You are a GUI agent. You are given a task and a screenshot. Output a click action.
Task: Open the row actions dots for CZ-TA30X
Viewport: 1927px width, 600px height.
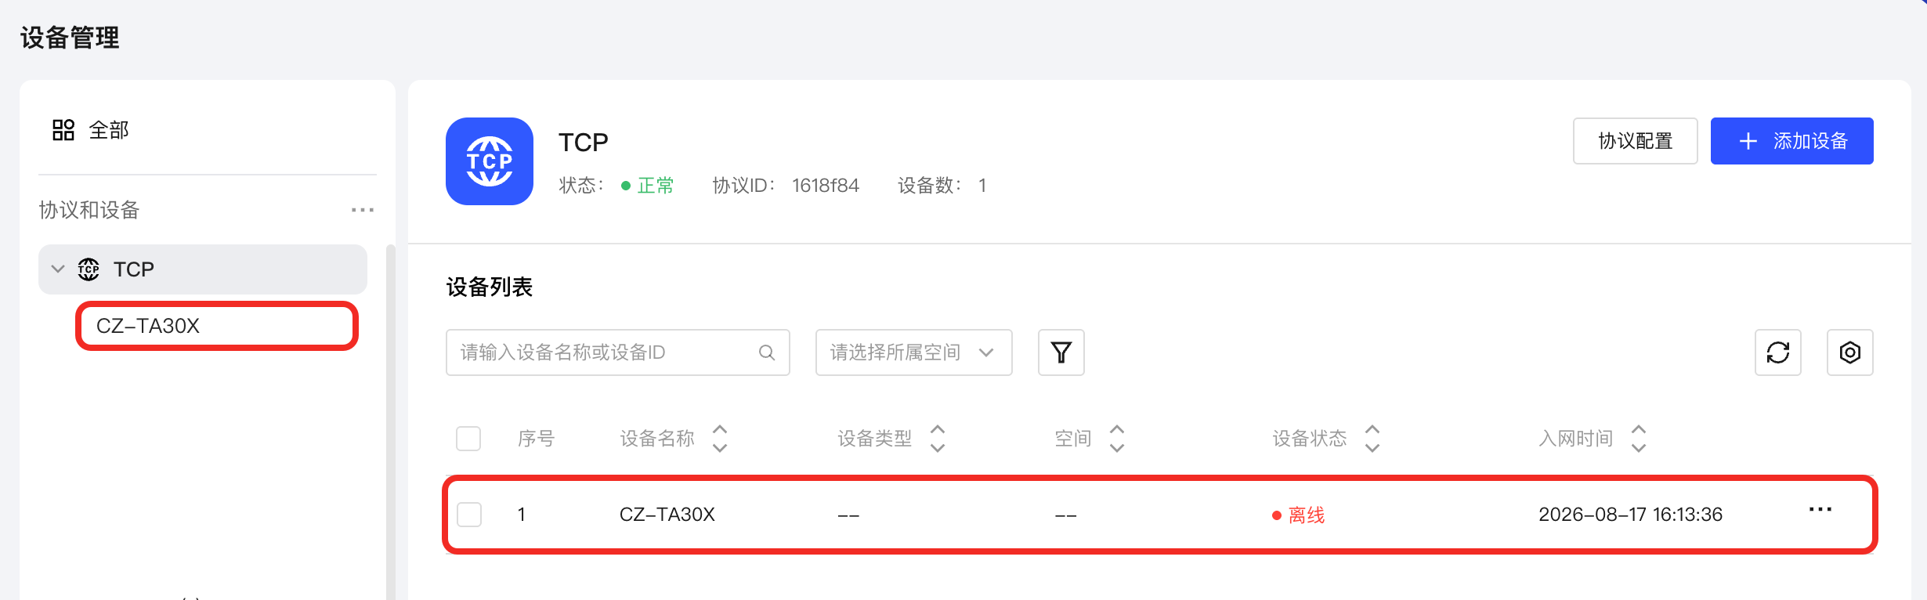[x=1820, y=510]
